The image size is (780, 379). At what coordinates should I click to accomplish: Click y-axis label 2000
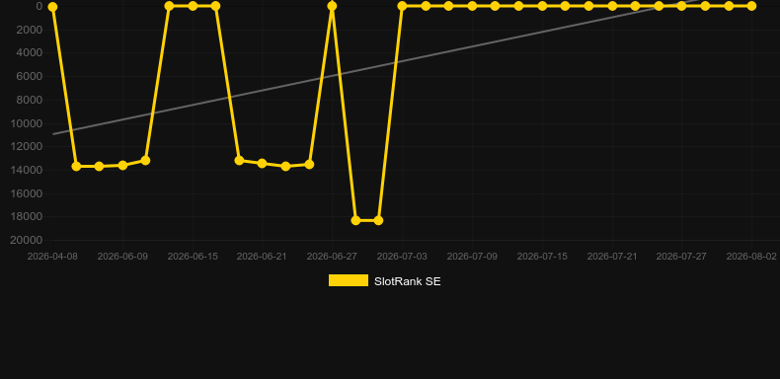point(30,30)
